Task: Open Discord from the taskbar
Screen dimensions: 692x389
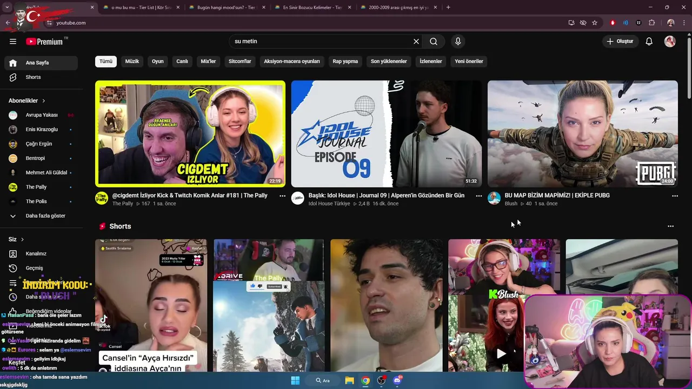Action: point(397,380)
